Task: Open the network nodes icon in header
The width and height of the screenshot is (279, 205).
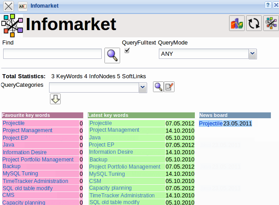Action: 271,24
